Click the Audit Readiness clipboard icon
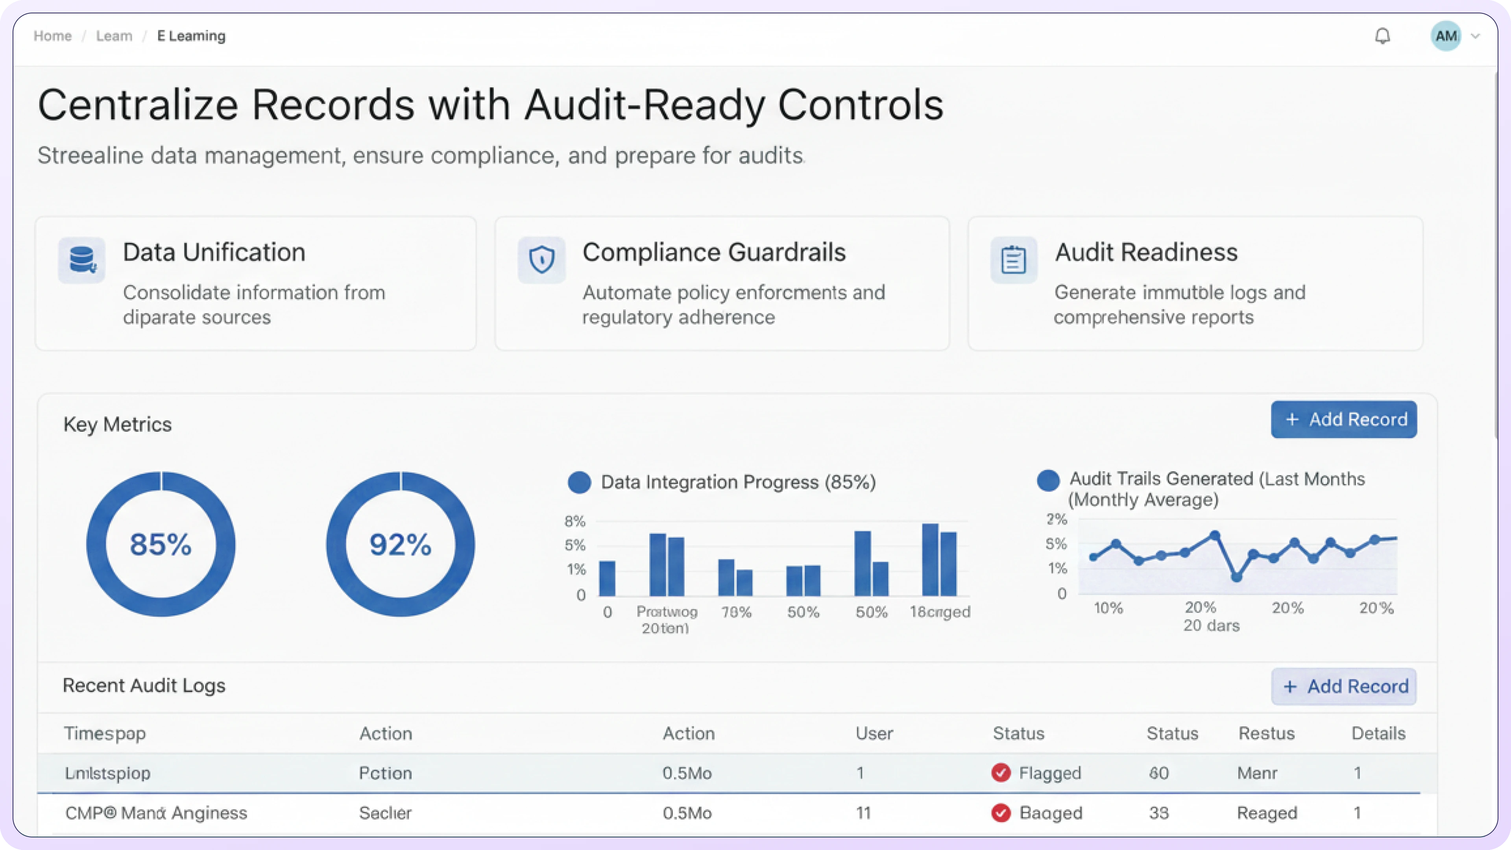The width and height of the screenshot is (1511, 850). pos(1014,260)
